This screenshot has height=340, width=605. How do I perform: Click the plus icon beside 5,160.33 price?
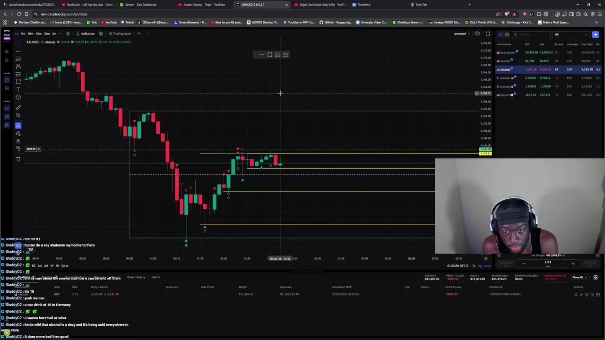pos(476,93)
